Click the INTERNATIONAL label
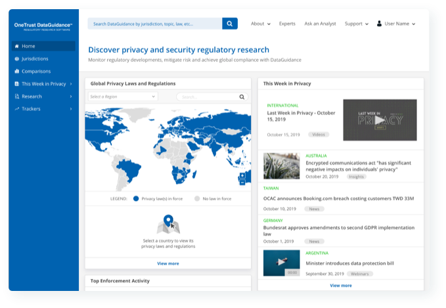 click(282, 106)
